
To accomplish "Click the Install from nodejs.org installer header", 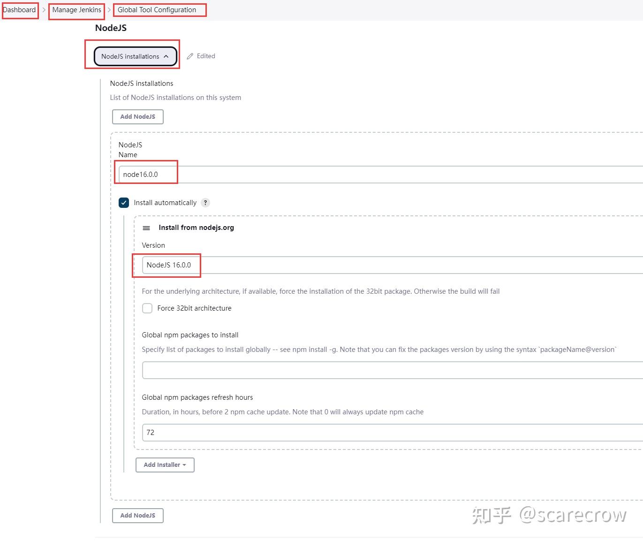I will pyautogui.click(x=196, y=228).
